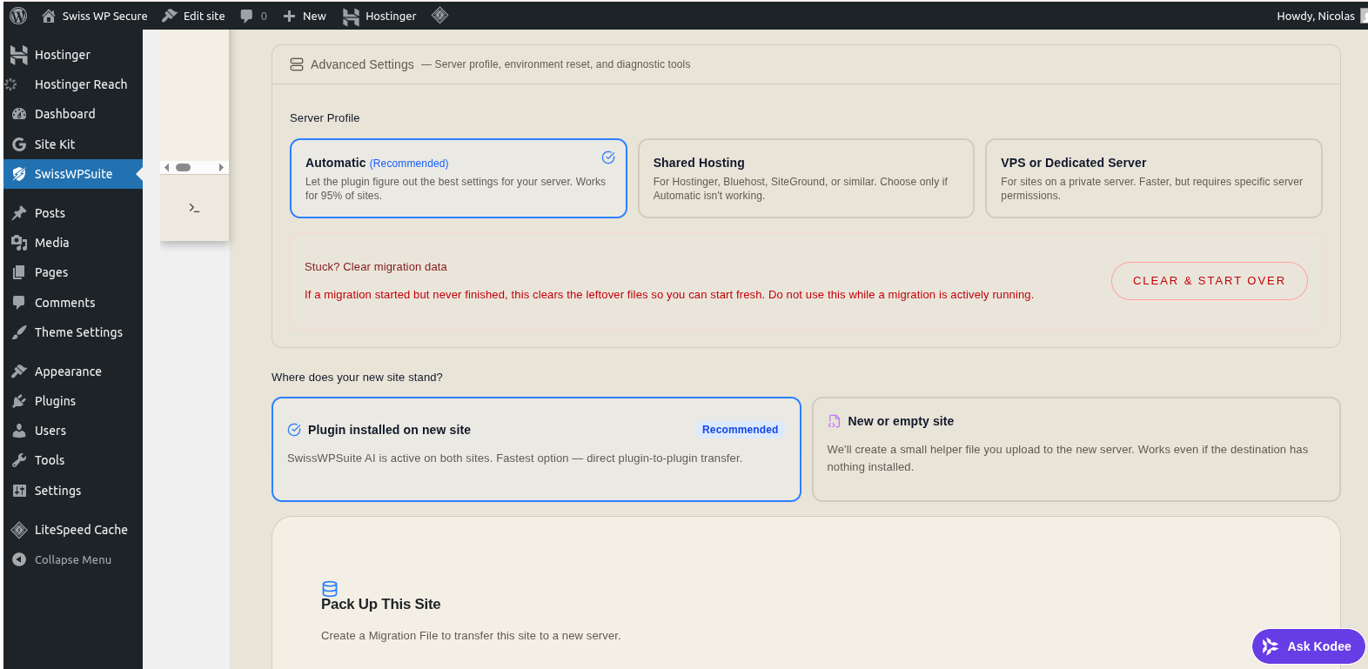1368x669 pixels.
Task: Click the WordPress logo icon
Action: point(18,16)
